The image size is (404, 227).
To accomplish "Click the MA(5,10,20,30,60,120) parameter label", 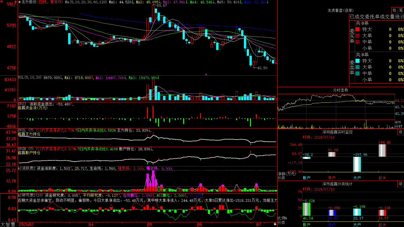I will pos(86,2).
